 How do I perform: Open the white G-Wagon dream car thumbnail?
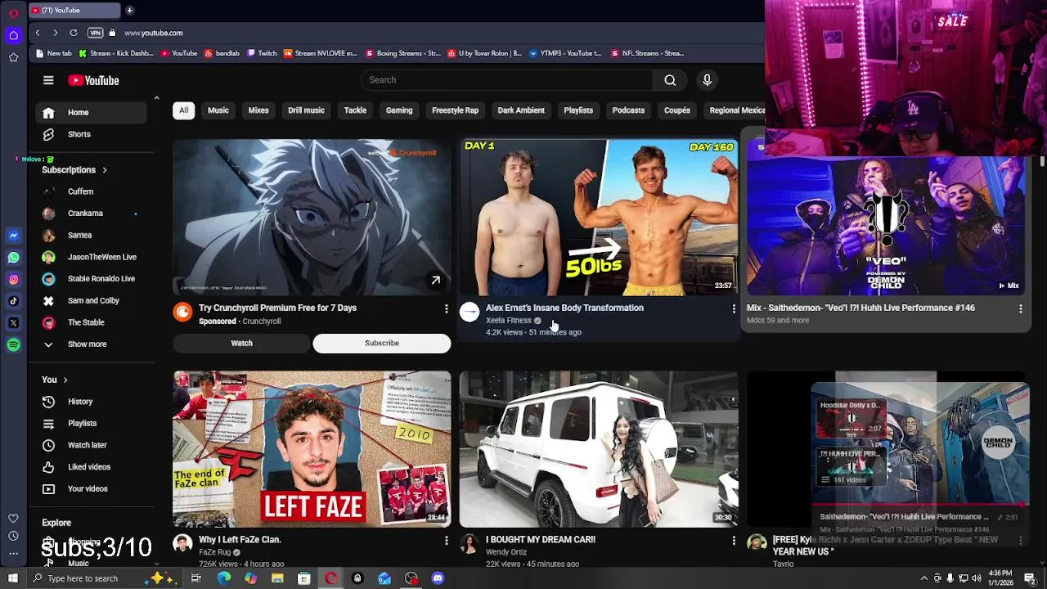599,449
